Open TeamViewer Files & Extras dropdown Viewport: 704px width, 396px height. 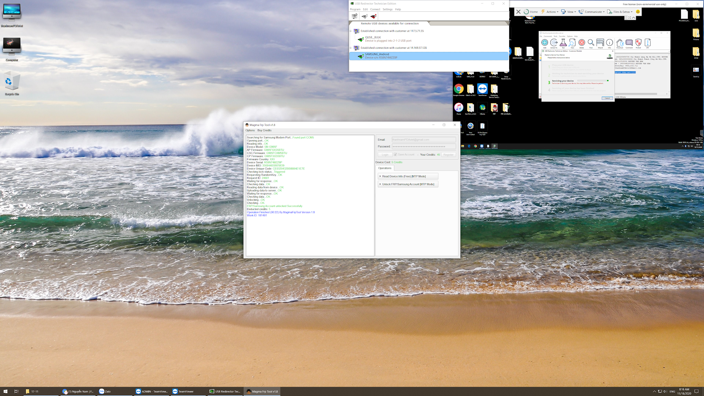[620, 12]
